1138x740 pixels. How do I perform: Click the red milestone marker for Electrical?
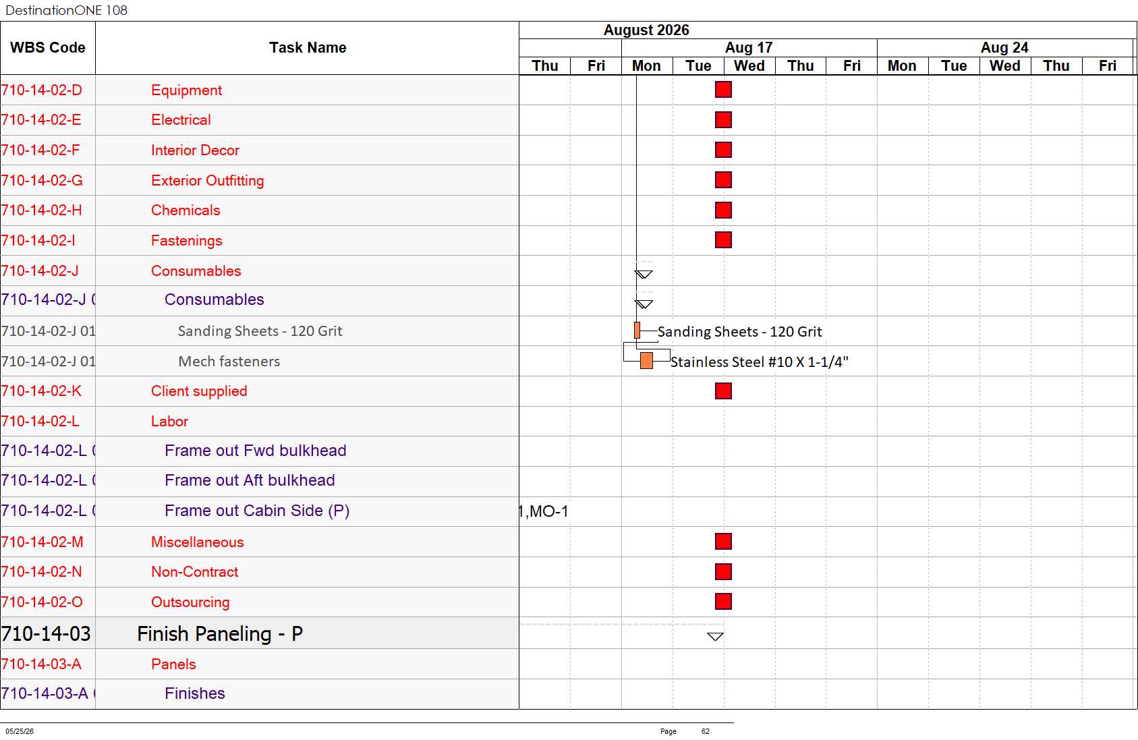coord(723,120)
